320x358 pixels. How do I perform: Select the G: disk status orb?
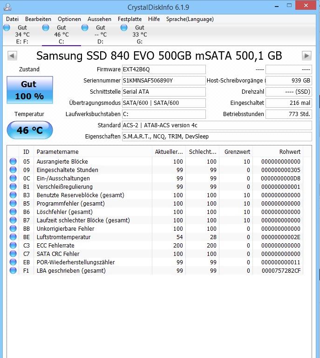pos(124,28)
